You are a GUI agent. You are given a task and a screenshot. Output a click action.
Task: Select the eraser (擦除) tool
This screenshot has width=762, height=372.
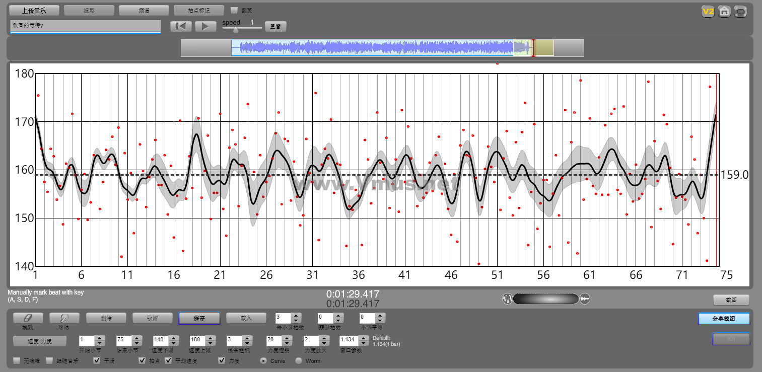click(28, 318)
